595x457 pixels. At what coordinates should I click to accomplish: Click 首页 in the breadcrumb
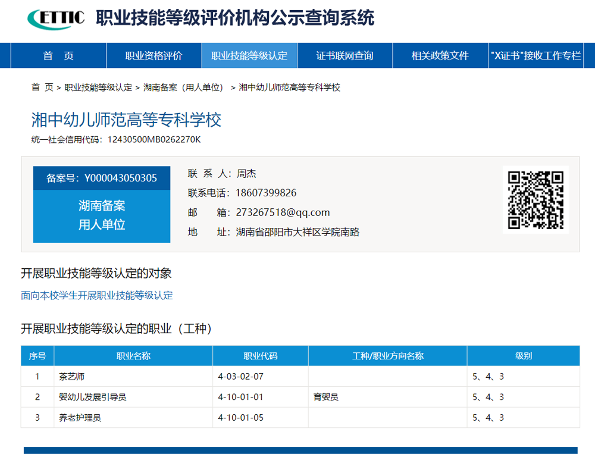click(x=42, y=87)
